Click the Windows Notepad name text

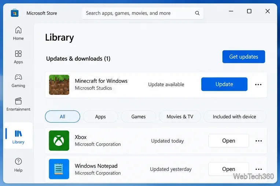[96, 166]
